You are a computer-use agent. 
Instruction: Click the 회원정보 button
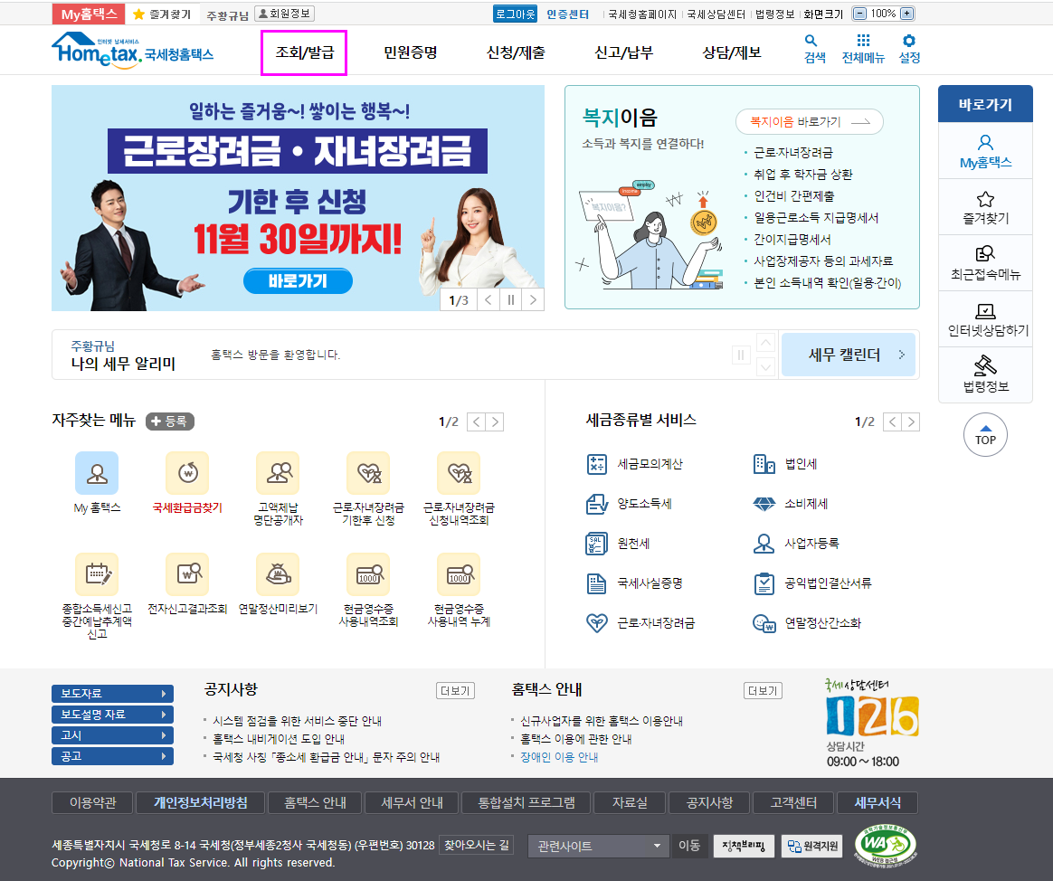click(x=285, y=14)
